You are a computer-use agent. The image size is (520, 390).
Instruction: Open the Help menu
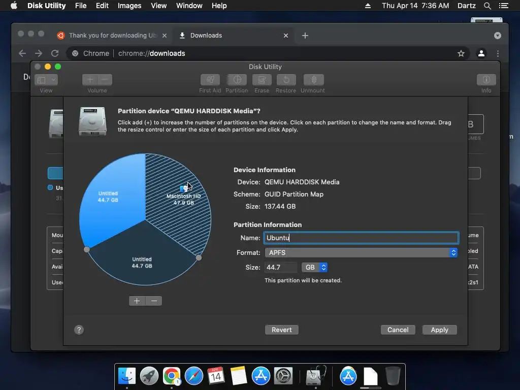pyautogui.click(x=219, y=6)
